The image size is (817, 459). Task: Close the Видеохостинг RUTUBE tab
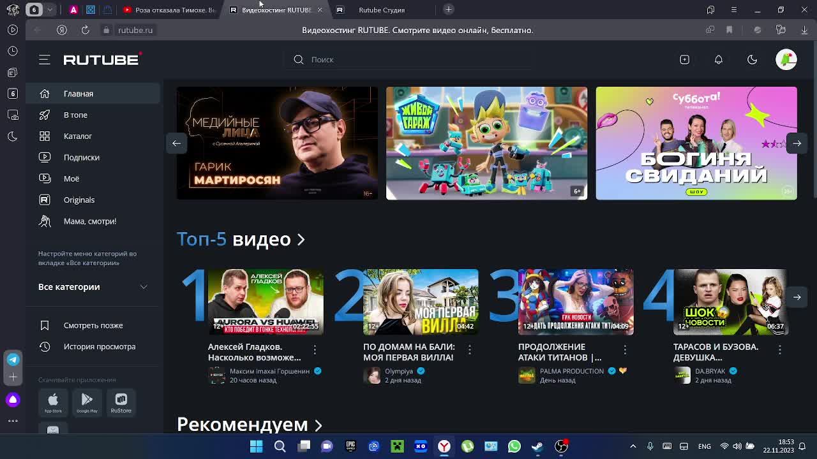click(x=320, y=10)
